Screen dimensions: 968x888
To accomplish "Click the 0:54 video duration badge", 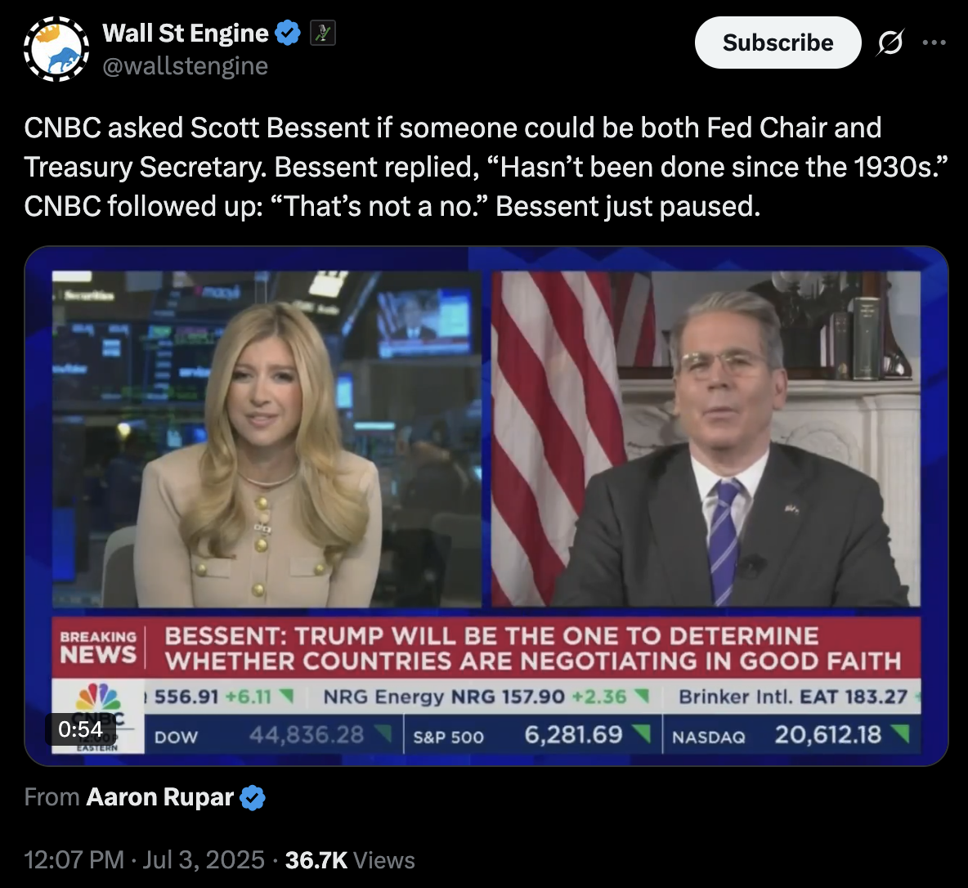I will tap(80, 729).
